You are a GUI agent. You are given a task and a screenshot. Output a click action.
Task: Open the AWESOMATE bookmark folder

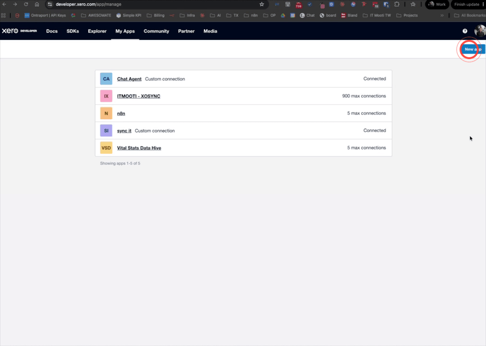coord(96,15)
